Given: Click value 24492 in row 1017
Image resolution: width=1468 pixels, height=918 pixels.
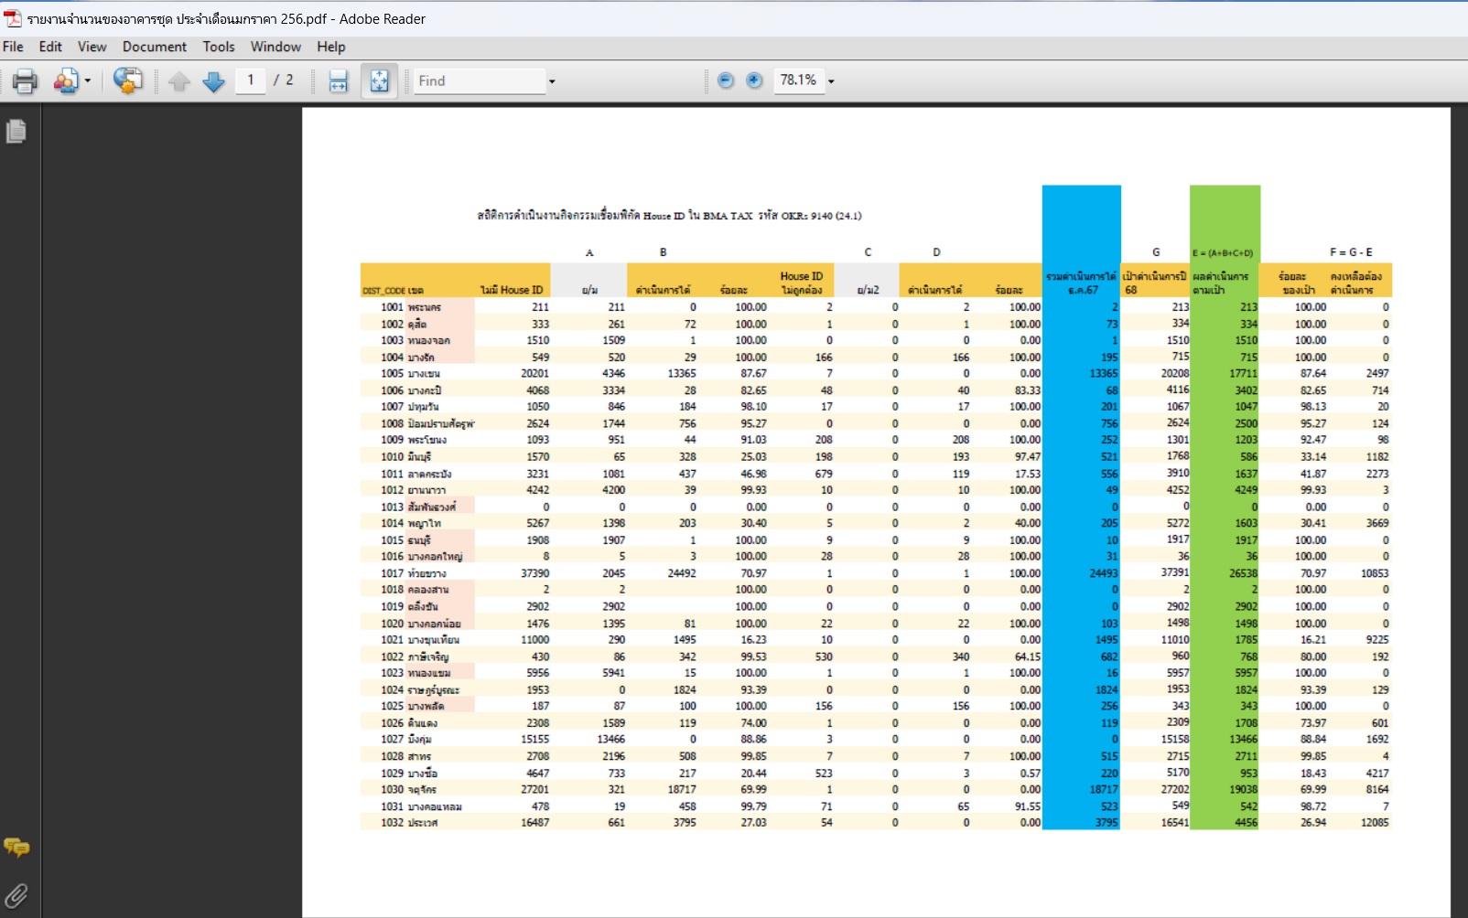Looking at the screenshot, I should (682, 573).
